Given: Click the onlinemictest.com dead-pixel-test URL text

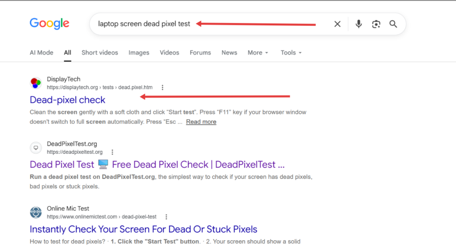Looking at the screenshot, I should 102,217.
